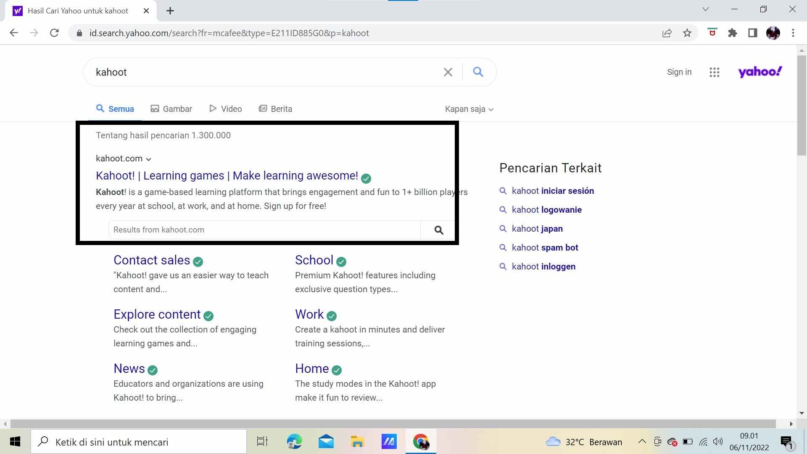Click the horizontal scrollbar thumb
Viewport: 807px width, 454px height.
(393, 424)
